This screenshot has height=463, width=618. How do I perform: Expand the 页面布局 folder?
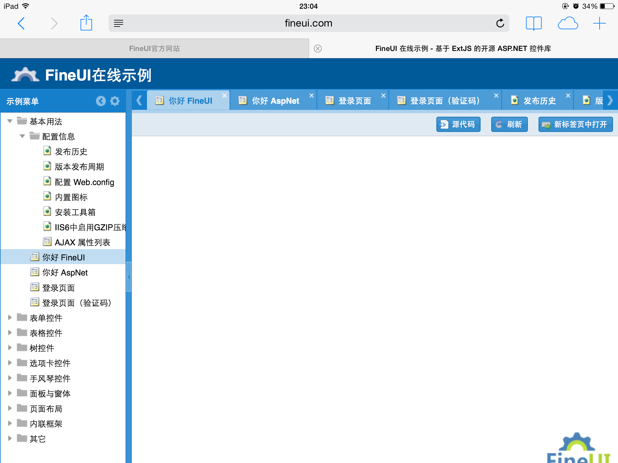coord(10,408)
